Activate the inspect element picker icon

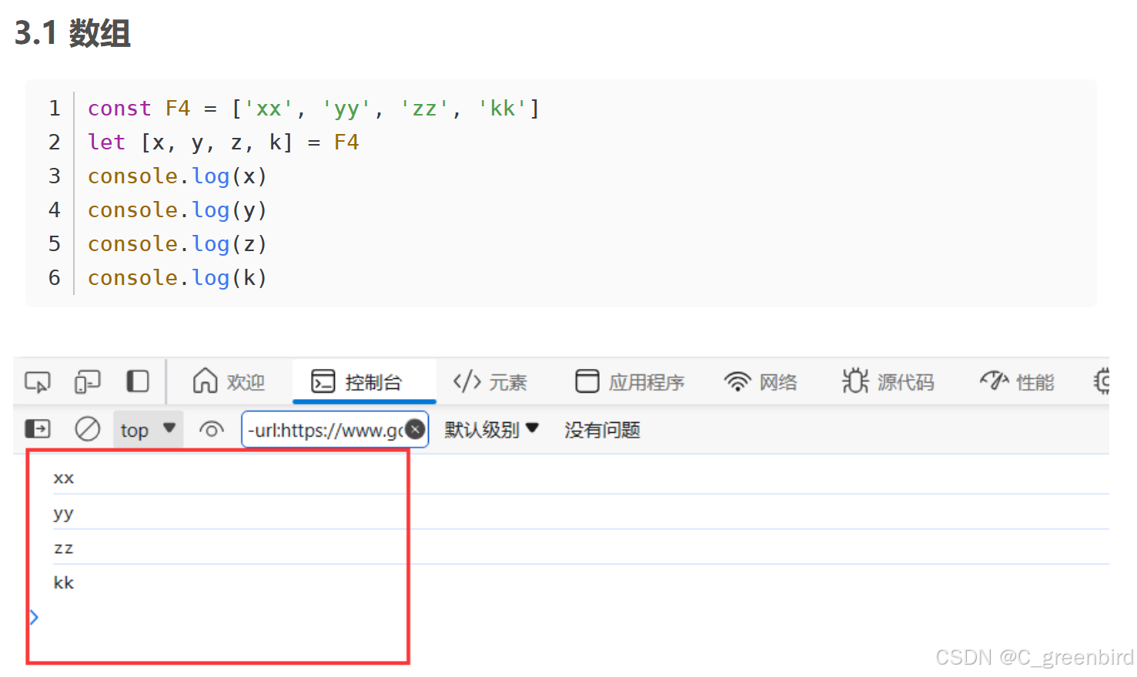pos(38,382)
